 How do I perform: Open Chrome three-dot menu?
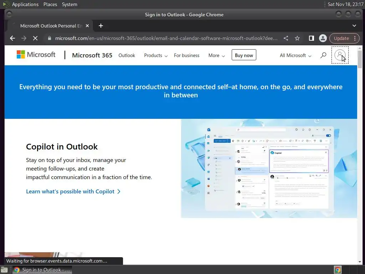pos(355,38)
